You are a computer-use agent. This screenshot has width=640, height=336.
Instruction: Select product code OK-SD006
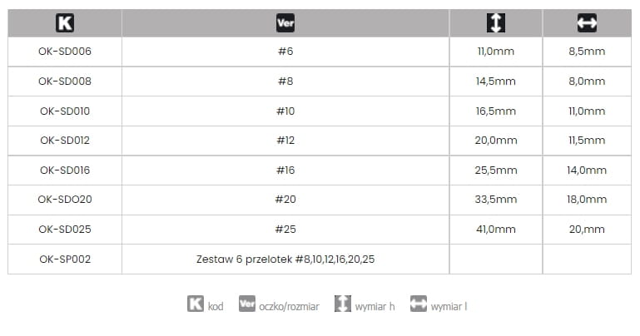coord(65,52)
